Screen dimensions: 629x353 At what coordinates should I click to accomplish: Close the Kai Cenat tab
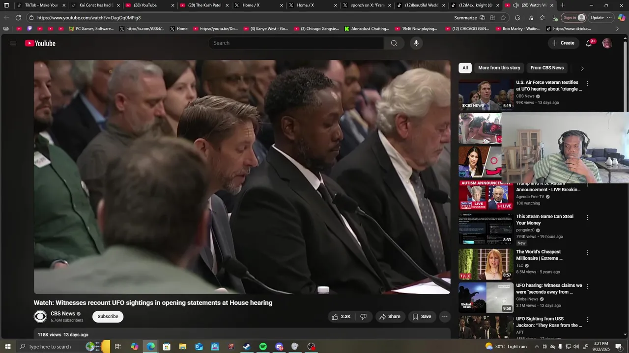pos(118,5)
